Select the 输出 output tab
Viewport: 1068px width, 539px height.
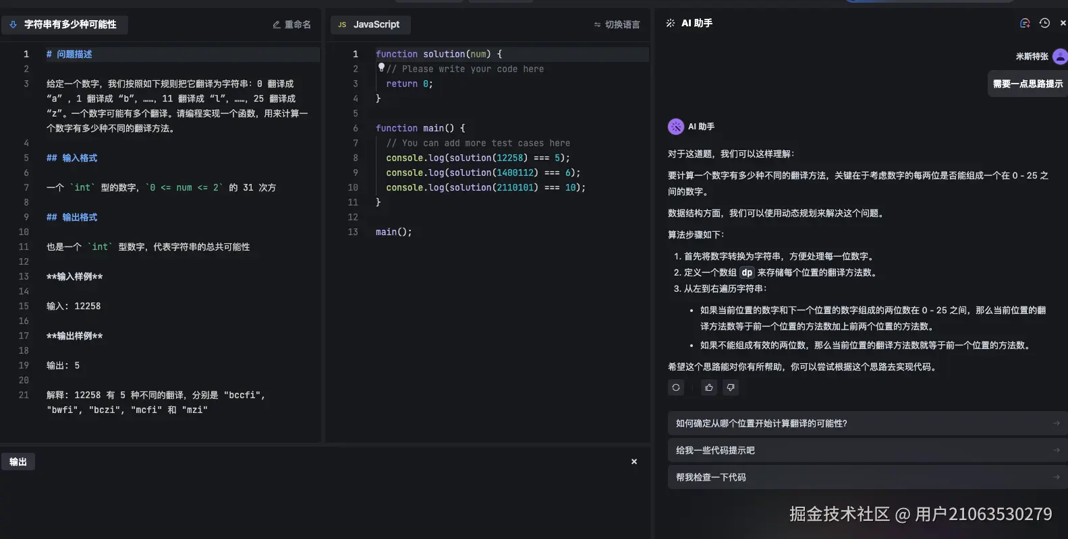coord(18,462)
